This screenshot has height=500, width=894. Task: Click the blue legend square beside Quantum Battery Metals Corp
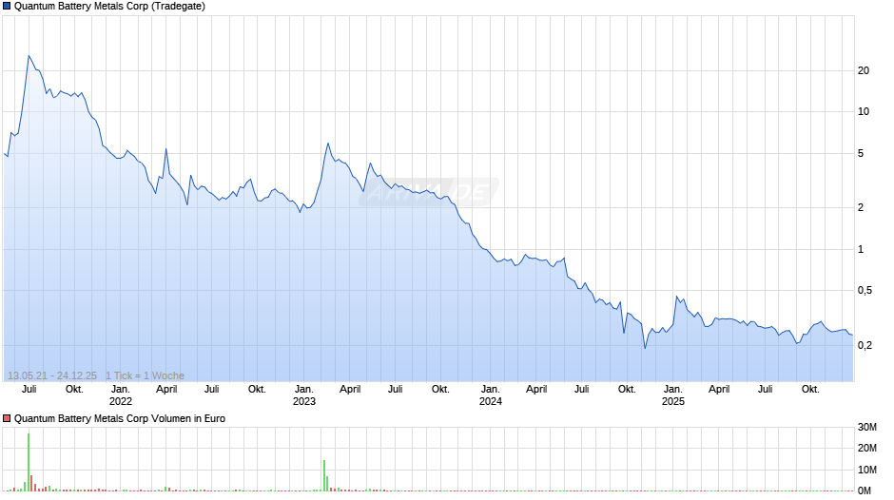click(x=7, y=7)
